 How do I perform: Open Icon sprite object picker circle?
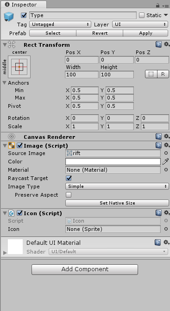pos(166,229)
